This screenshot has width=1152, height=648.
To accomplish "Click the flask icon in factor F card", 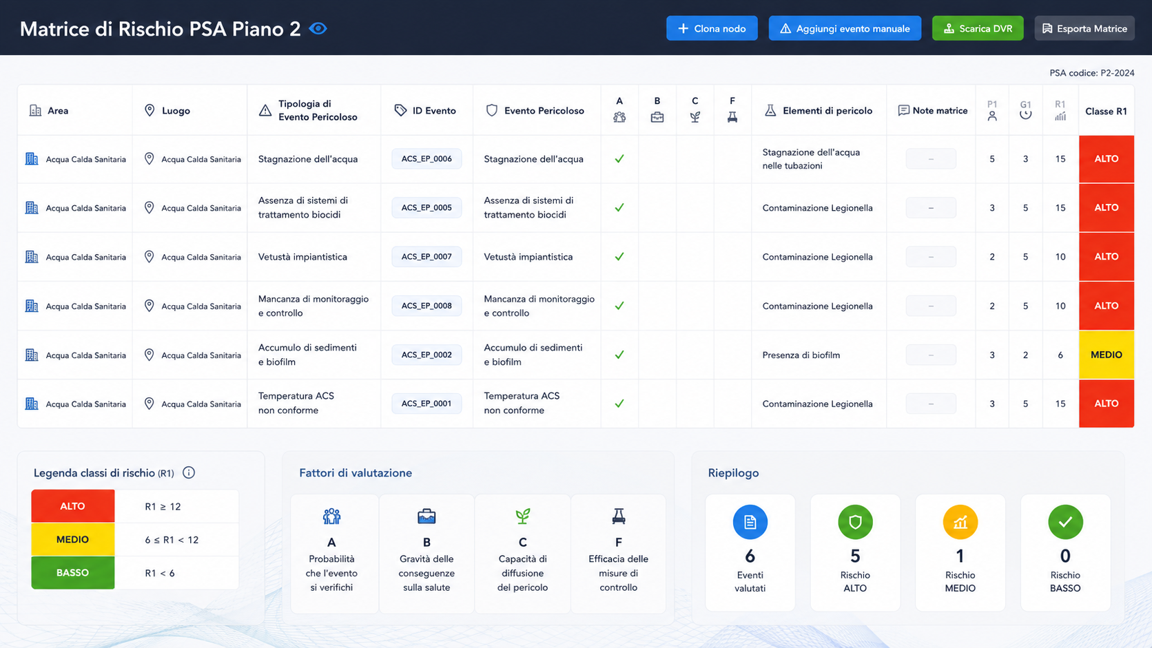I will [619, 516].
